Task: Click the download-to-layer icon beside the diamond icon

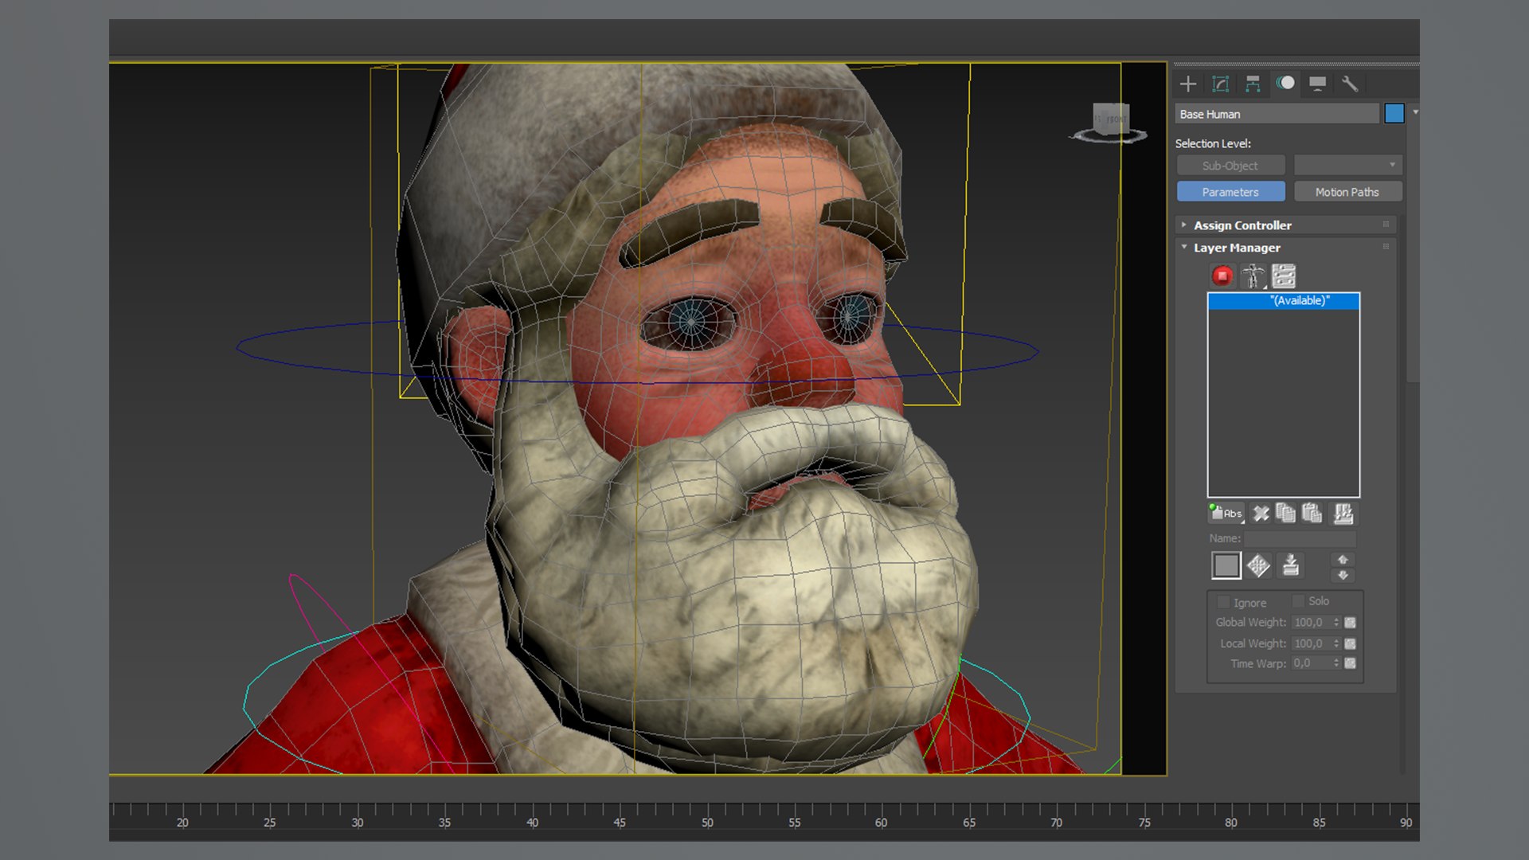Action: [x=1291, y=565]
